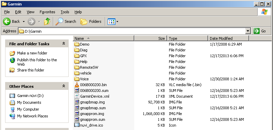Screen dimensions: 273x130
Task: Open the File menu
Action: tap(7, 12)
